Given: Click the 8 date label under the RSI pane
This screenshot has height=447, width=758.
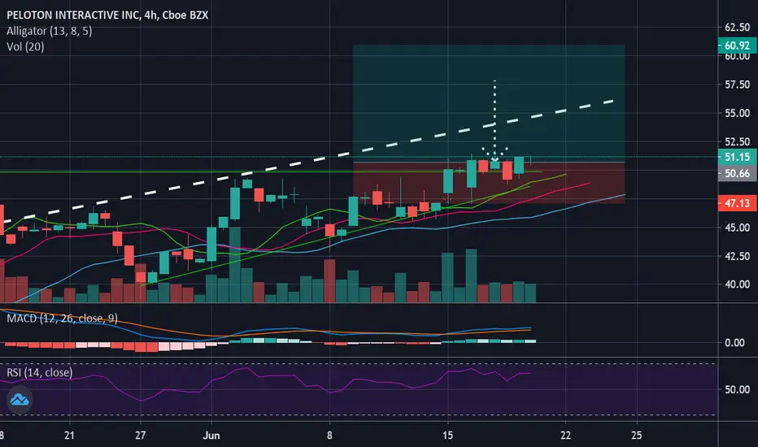Looking at the screenshot, I should [x=329, y=436].
